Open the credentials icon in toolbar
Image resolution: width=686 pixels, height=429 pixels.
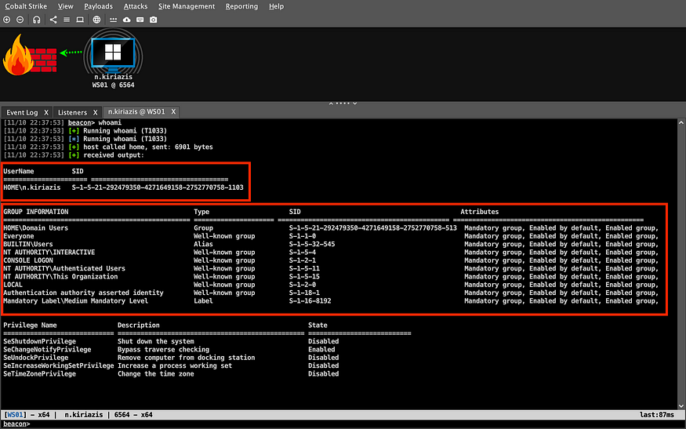(x=114, y=20)
